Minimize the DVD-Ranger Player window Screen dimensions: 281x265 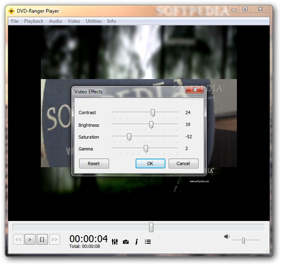234,9
